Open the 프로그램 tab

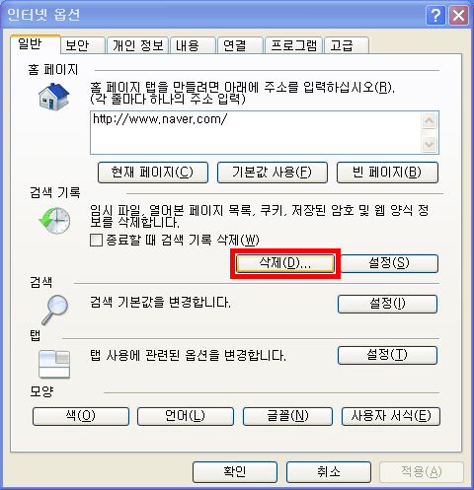(294, 45)
